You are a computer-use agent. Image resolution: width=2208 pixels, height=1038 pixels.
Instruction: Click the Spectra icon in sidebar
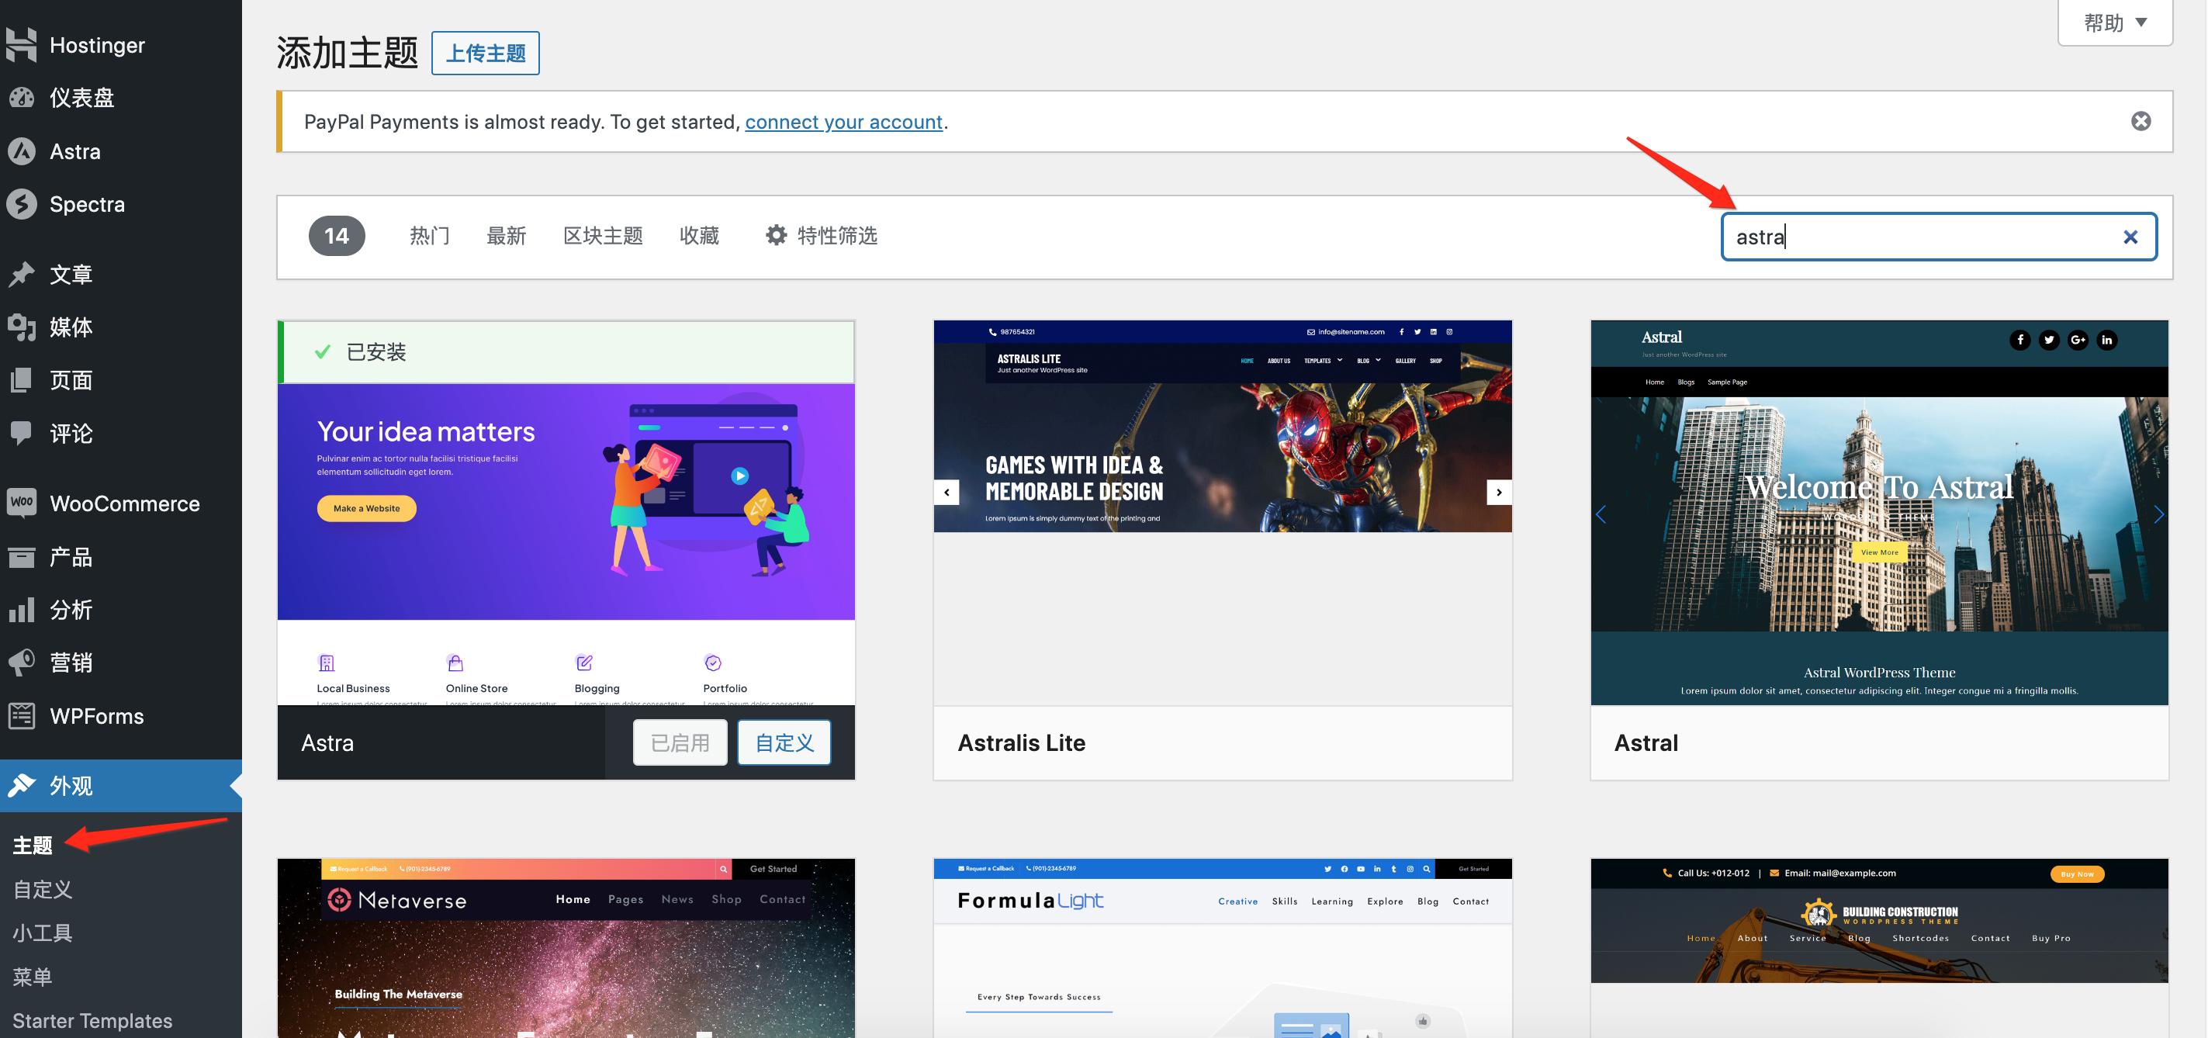click(22, 204)
